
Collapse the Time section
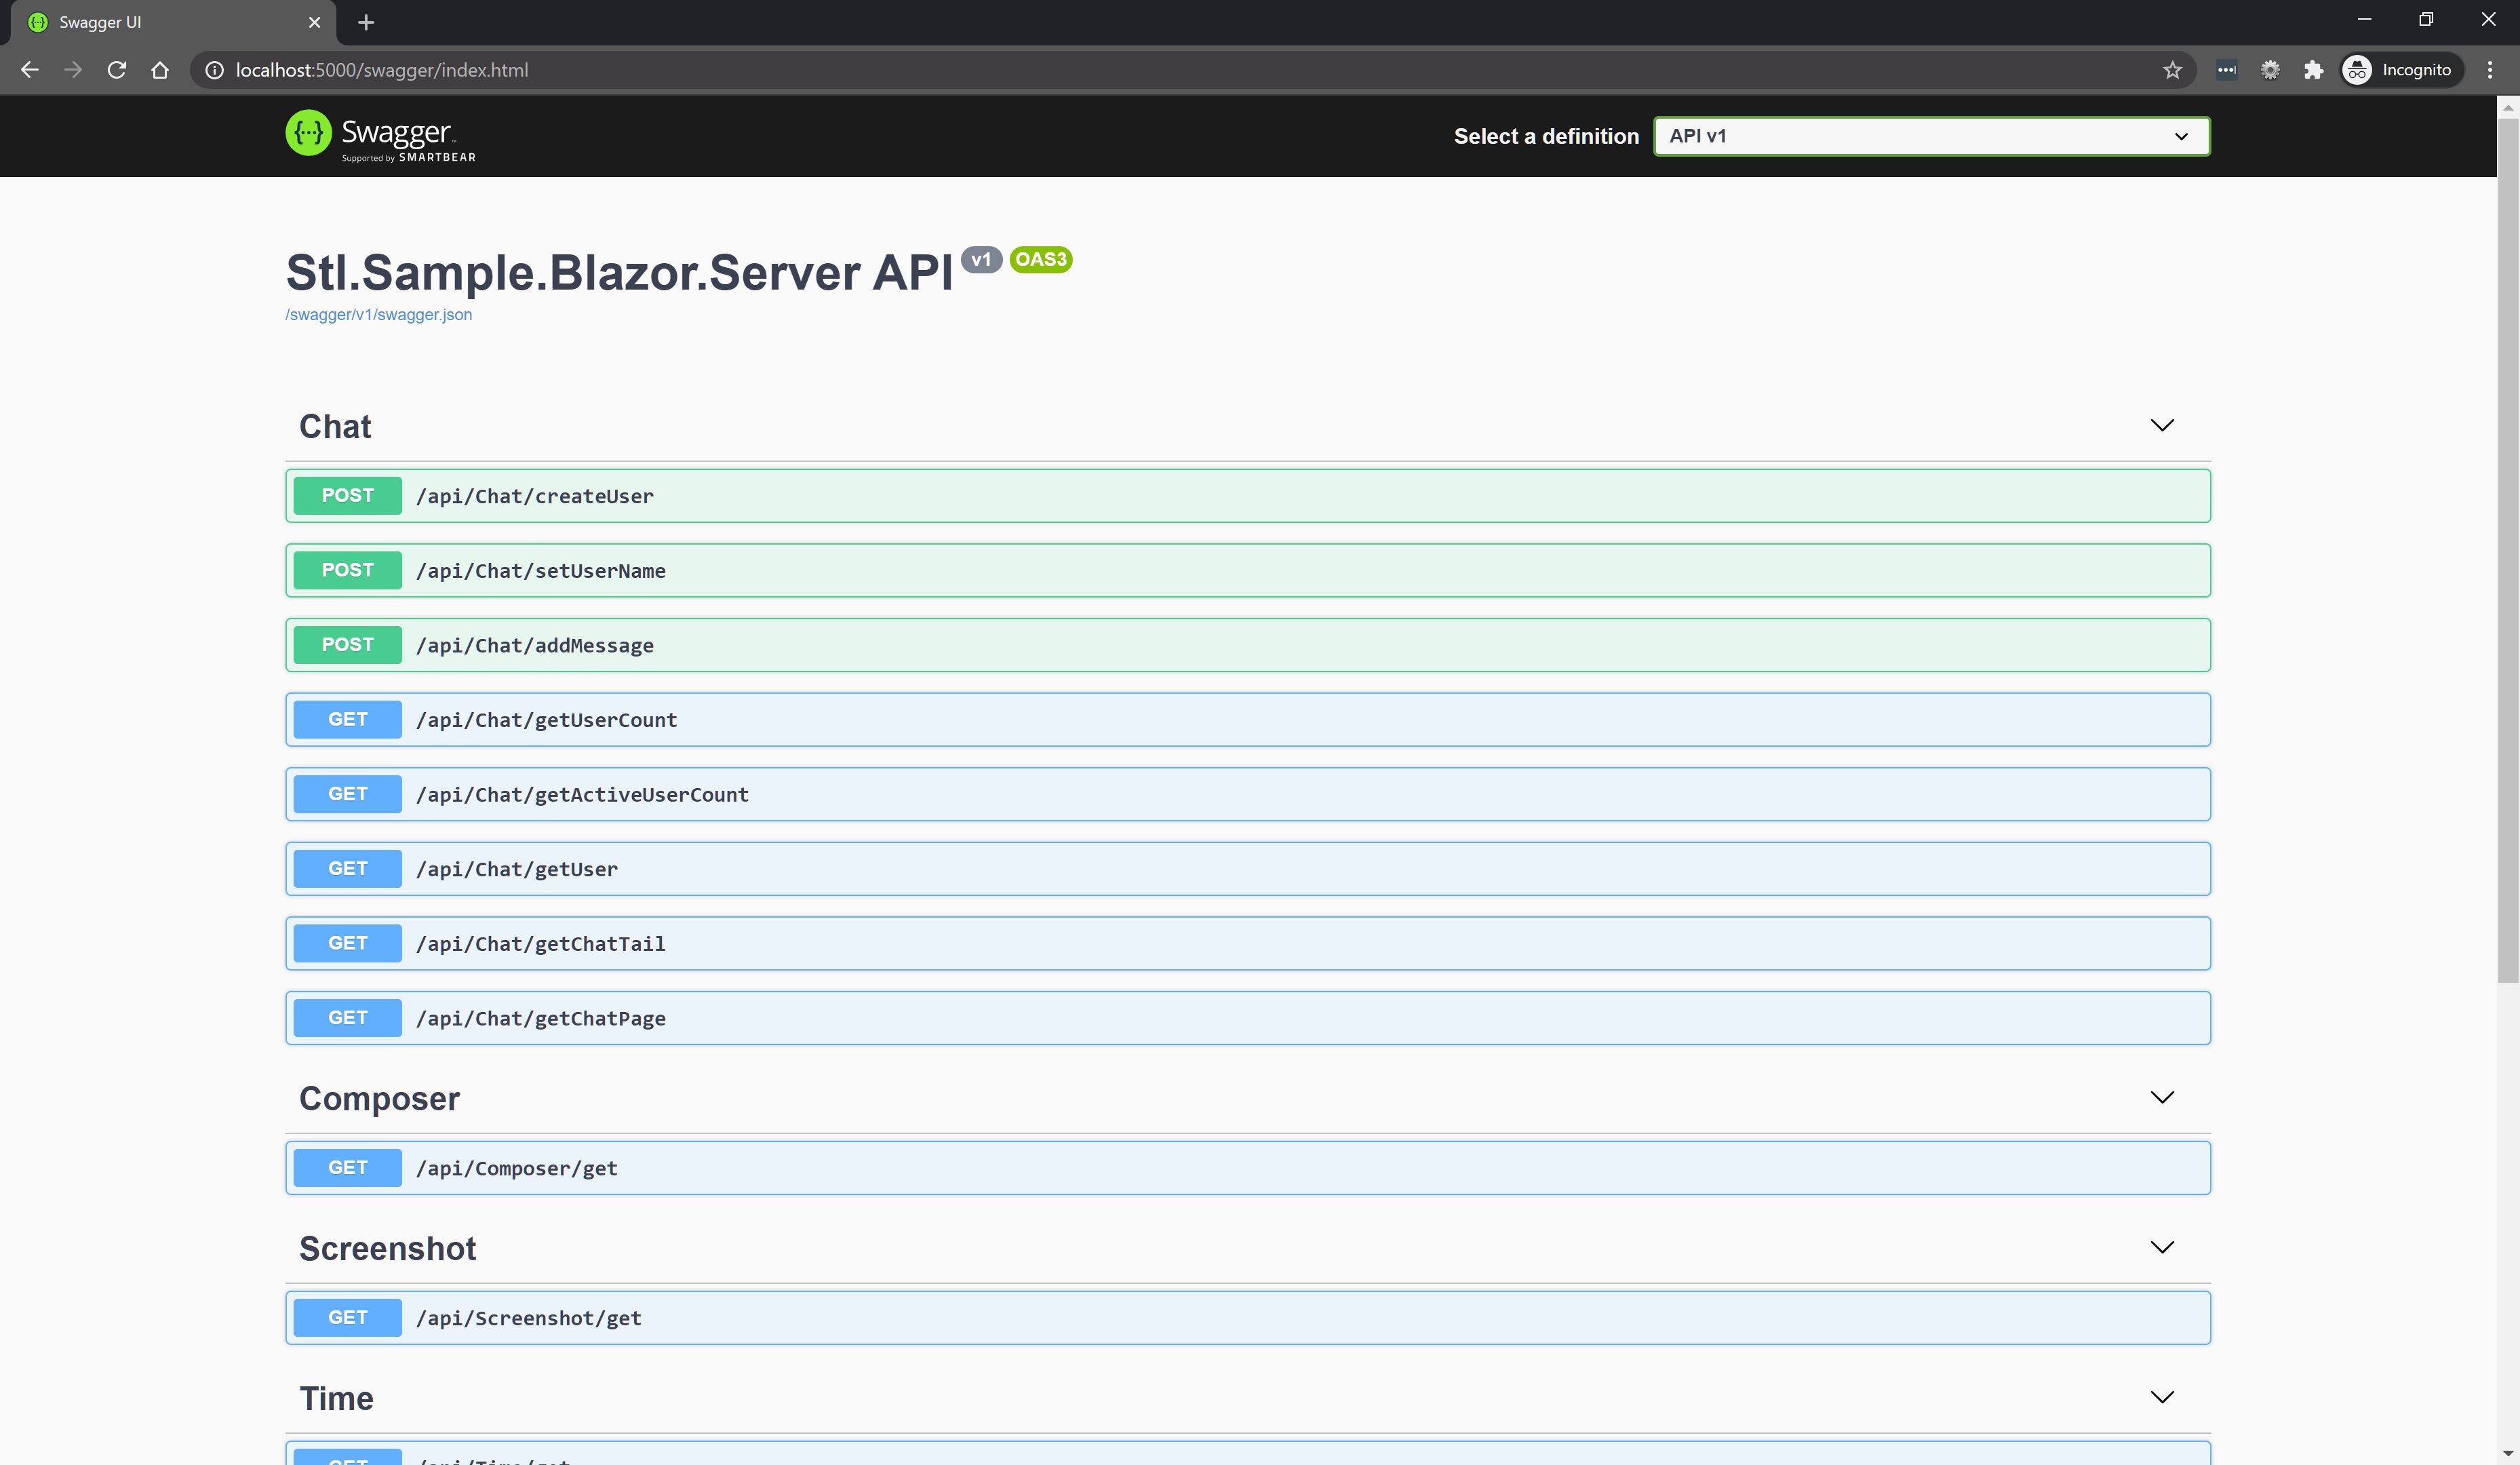pos(2162,1397)
